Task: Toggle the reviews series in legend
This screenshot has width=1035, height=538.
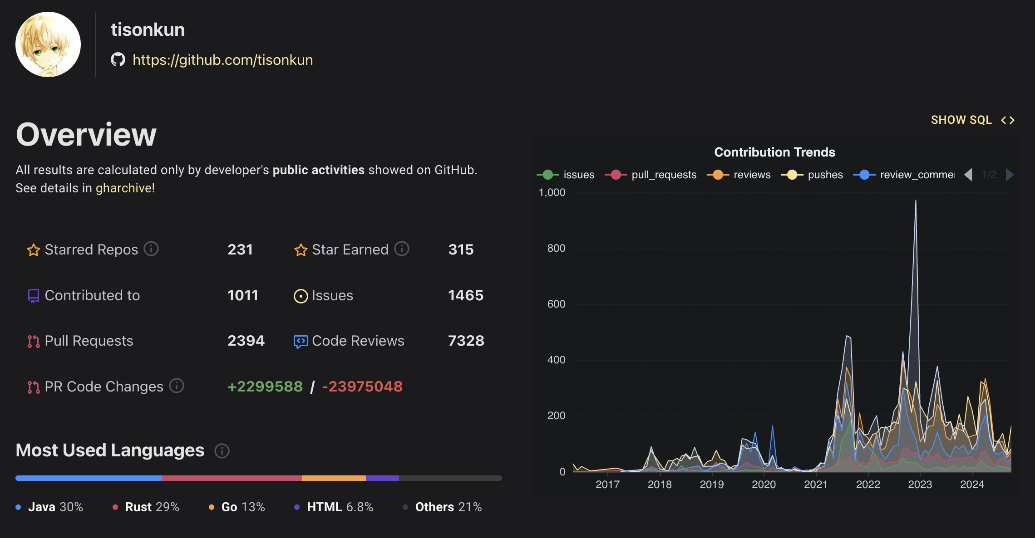Action: (739, 175)
